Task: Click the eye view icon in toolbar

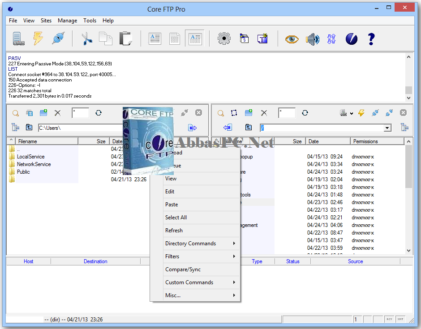Action: pyautogui.click(x=292, y=39)
